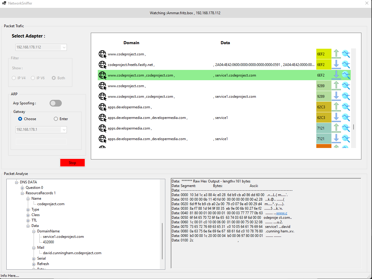The image size is (372, 279).
Task: Click hex line 0070 with service1 ...david
Action: (231, 227)
